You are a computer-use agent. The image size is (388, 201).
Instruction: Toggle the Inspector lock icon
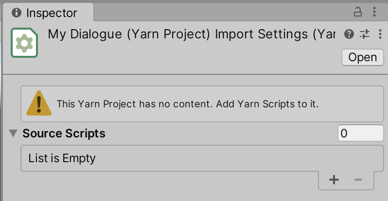tap(358, 12)
